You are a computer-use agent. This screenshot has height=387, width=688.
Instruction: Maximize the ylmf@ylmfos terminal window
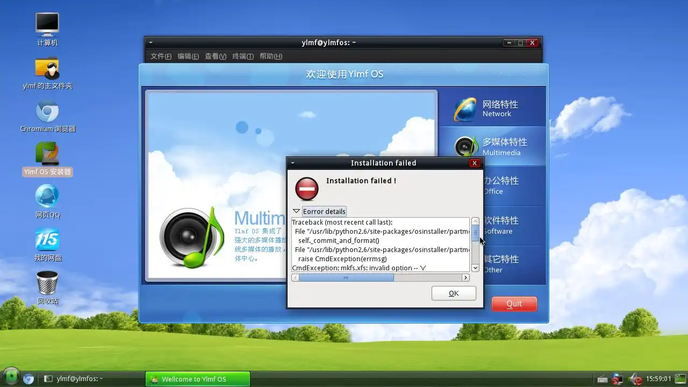click(x=520, y=43)
